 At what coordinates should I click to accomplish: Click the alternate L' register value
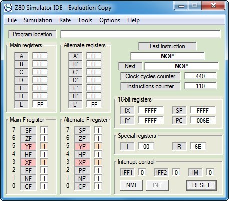point(94,104)
